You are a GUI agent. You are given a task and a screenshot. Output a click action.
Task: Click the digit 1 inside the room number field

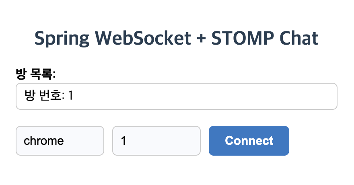pos(123,141)
